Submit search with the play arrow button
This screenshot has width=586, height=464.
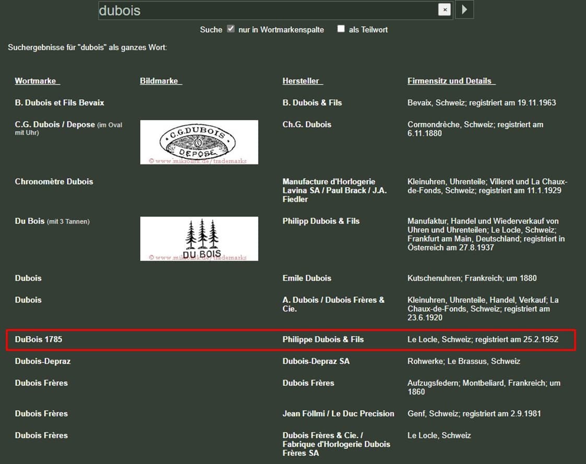[464, 9]
